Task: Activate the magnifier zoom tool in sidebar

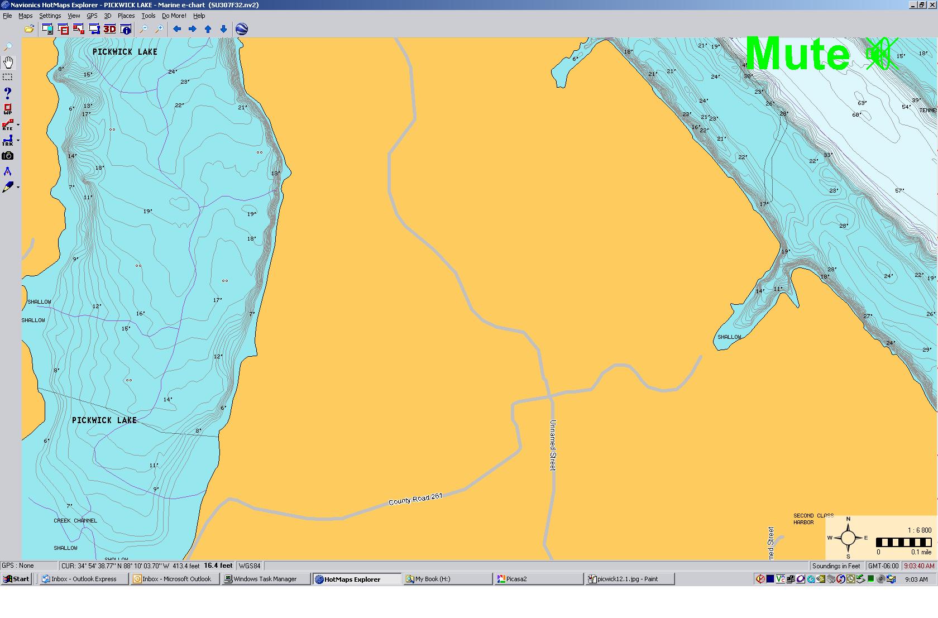Action: [8, 47]
